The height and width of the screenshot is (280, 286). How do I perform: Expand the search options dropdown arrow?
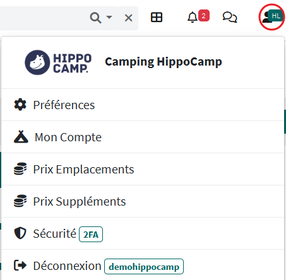[x=109, y=17]
